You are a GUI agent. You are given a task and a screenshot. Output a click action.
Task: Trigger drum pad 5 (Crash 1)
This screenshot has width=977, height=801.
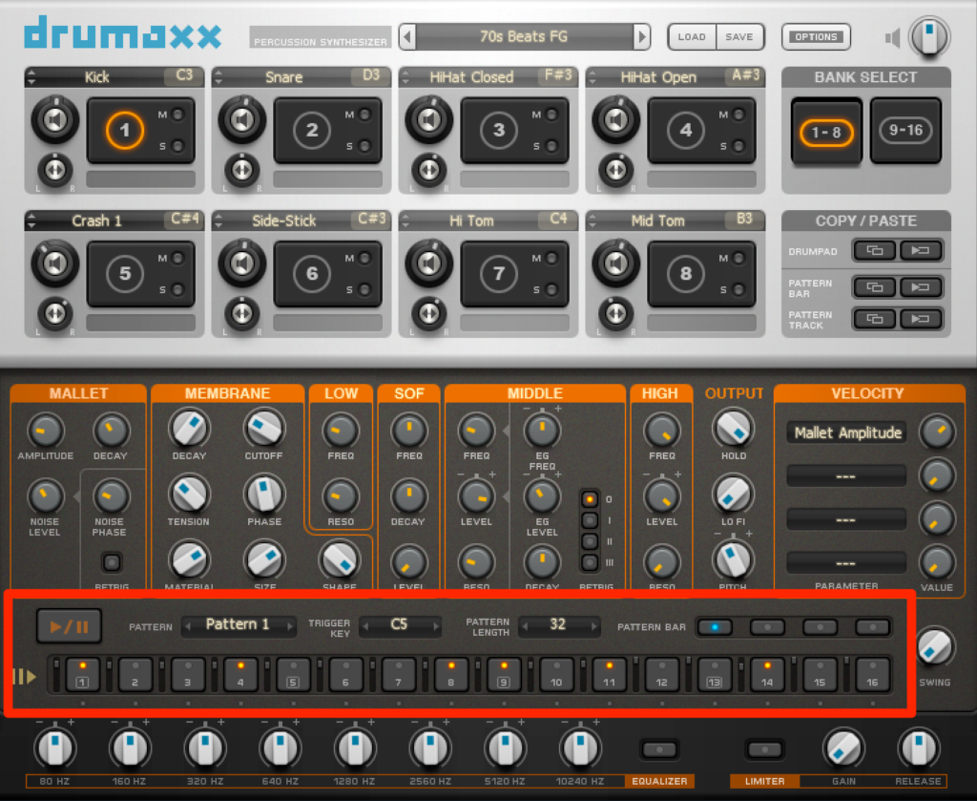click(125, 274)
